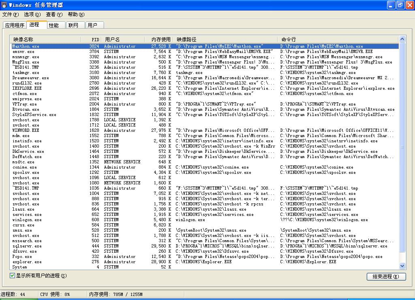Image resolution: width=415 pixels, height=300 pixels.
Task: Select the explorer.exe process row
Action: 205,262
